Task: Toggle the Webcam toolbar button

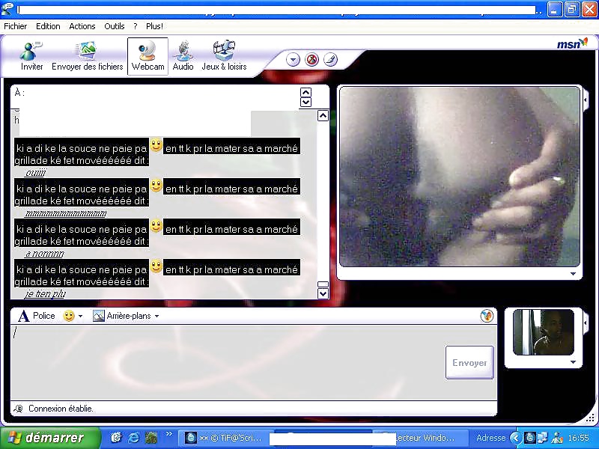Action: (148, 56)
